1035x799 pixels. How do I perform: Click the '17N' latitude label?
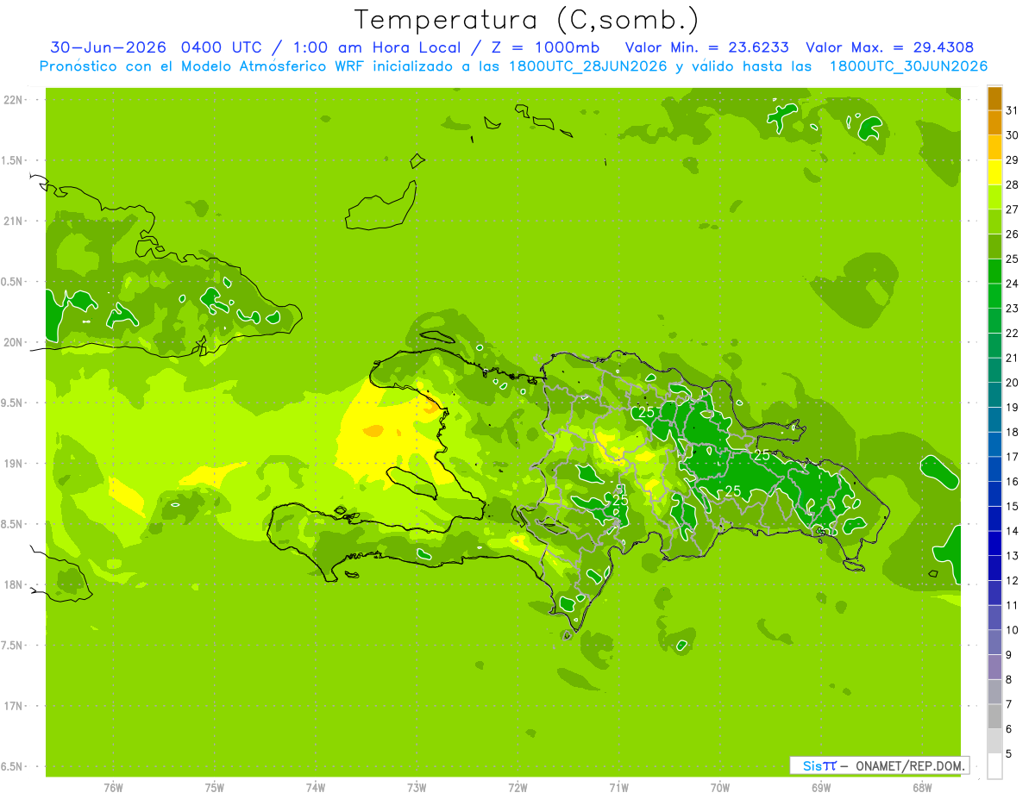tap(13, 706)
